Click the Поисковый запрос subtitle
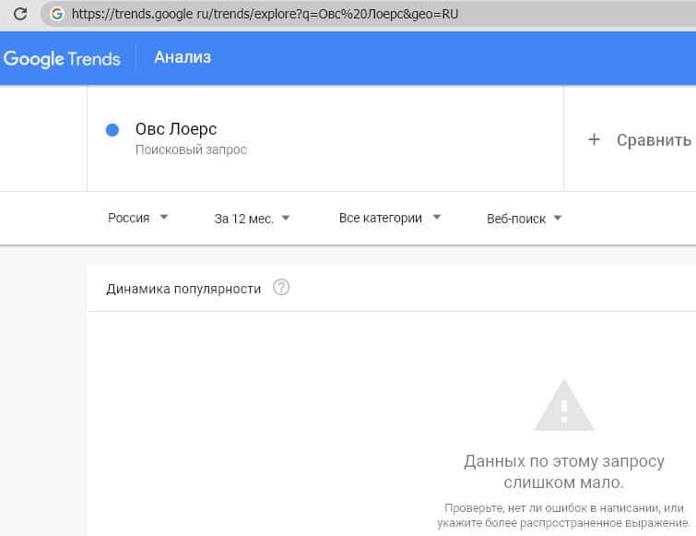 pos(191,149)
